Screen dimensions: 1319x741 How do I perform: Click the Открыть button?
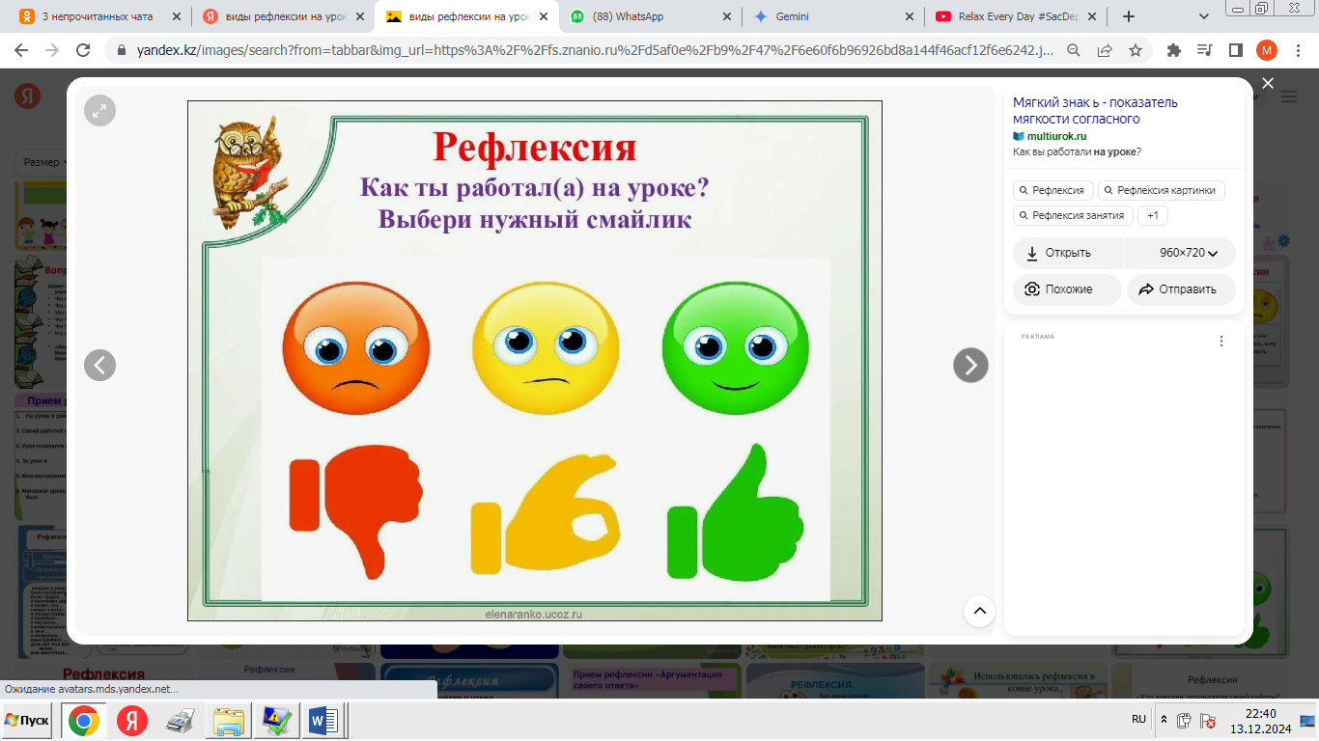click(x=1068, y=253)
